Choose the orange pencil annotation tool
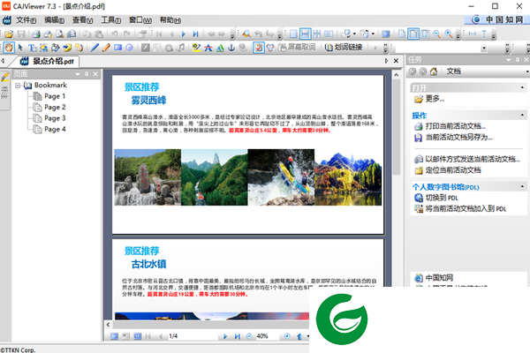Screen dimensions: 530x353 click(106, 48)
